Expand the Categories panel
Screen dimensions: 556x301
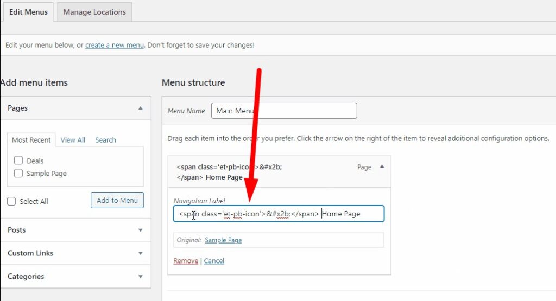(75, 276)
